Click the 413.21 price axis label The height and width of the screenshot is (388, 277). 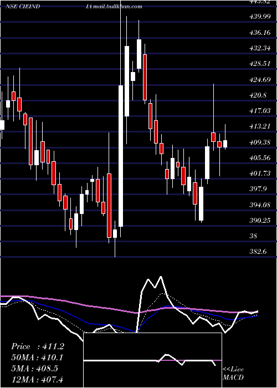(259, 126)
